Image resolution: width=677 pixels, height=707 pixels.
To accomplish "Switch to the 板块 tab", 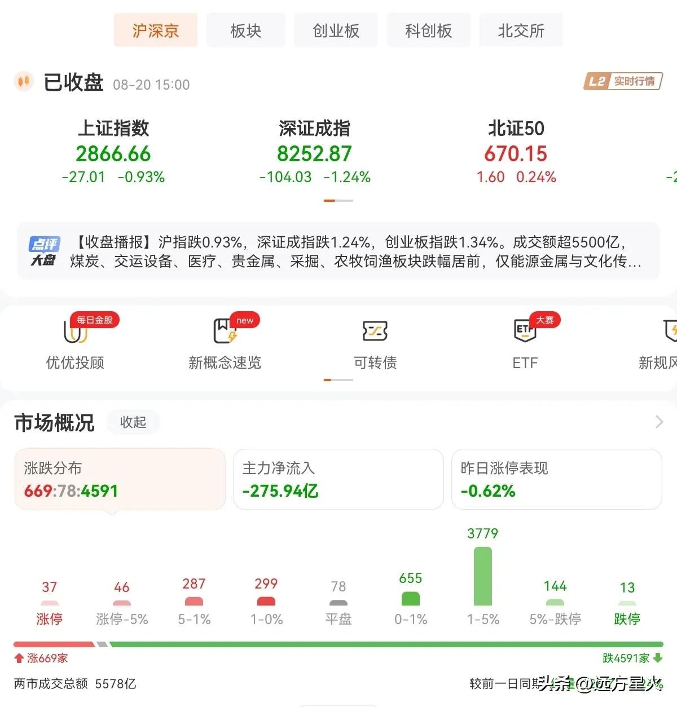I will coord(246,30).
